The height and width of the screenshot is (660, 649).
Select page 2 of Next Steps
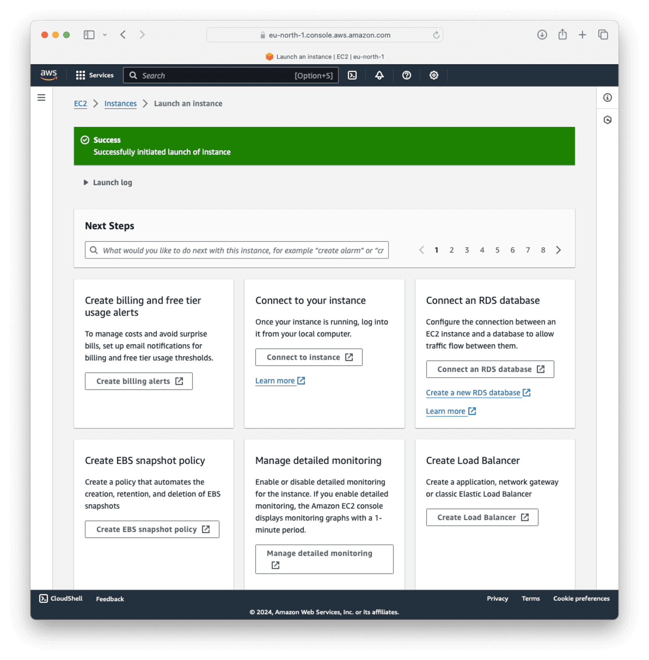pyautogui.click(x=451, y=250)
